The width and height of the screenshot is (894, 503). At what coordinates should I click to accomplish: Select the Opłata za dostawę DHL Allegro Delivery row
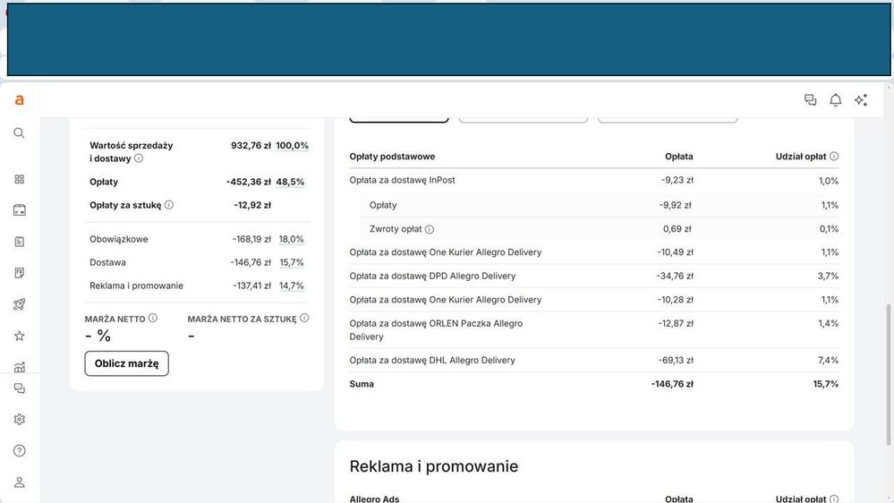(x=593, y=361)
